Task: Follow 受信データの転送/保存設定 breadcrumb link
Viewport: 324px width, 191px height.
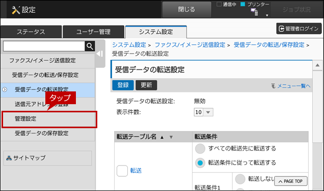Action: pyautogui.click(x=269, y=45)
